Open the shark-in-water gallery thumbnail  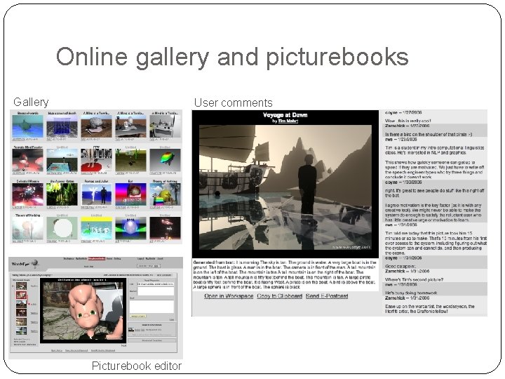coord(27,126)
